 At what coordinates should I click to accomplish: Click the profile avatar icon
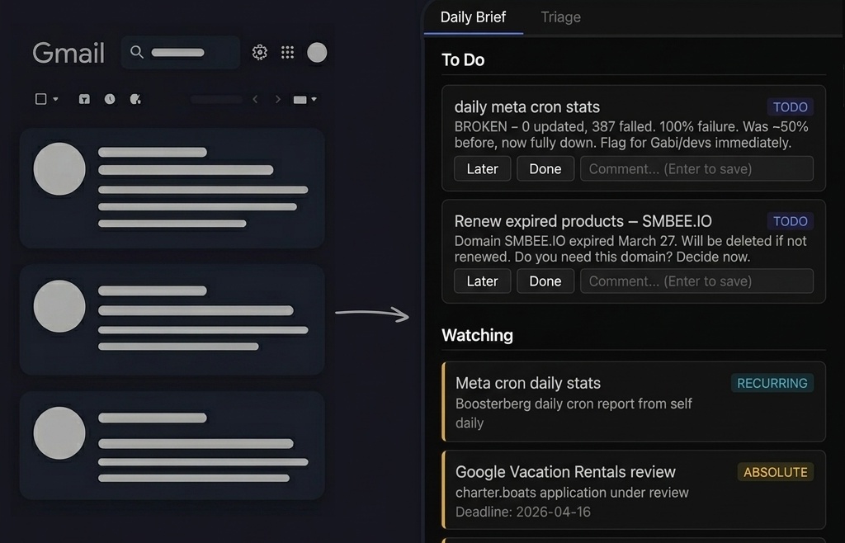point(317,52)
